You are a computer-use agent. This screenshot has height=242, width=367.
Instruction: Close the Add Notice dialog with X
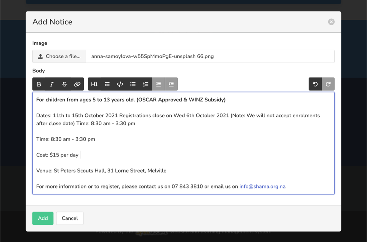[x=331, y=22]
